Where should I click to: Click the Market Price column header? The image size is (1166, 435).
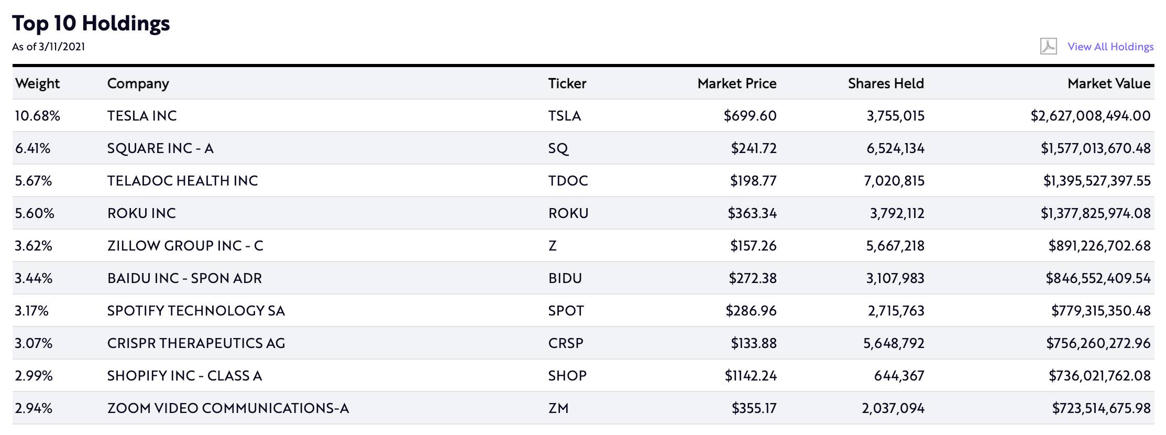pyautogui.click(x=736, y=83)
